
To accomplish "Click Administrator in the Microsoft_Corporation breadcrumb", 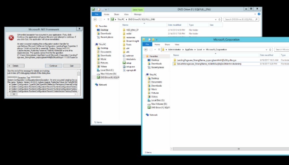I will coord(175,49).
